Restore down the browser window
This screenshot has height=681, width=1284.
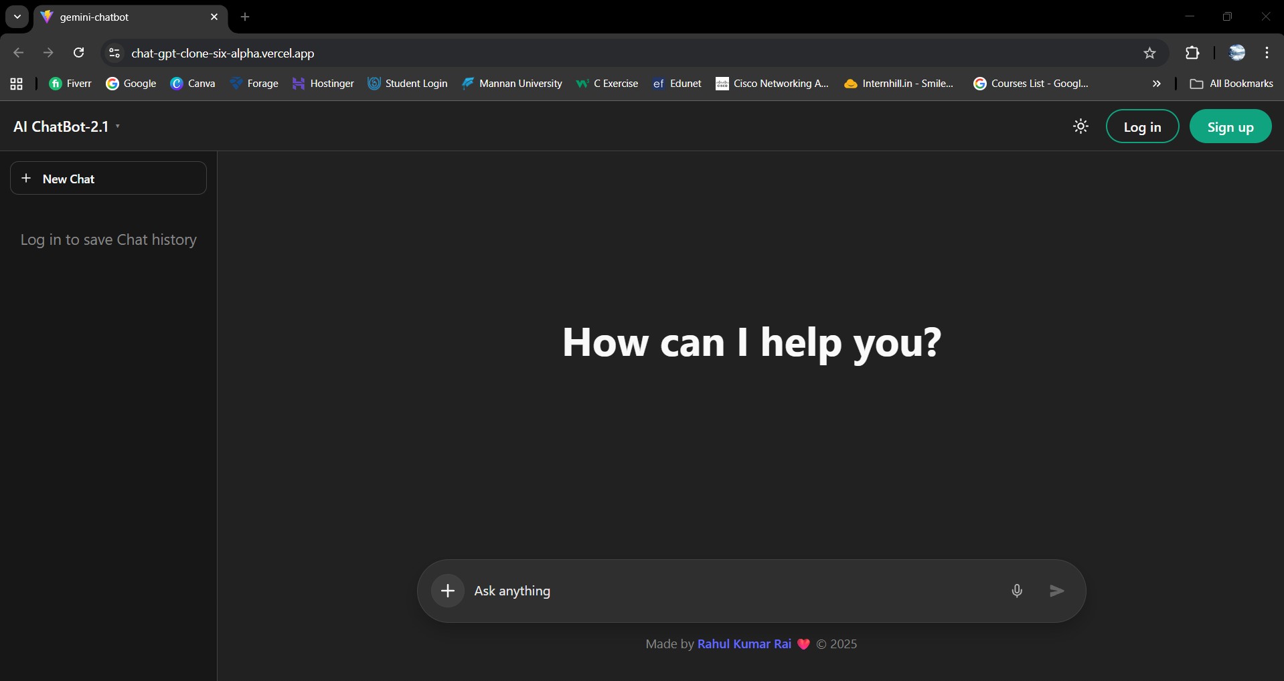1227,17
